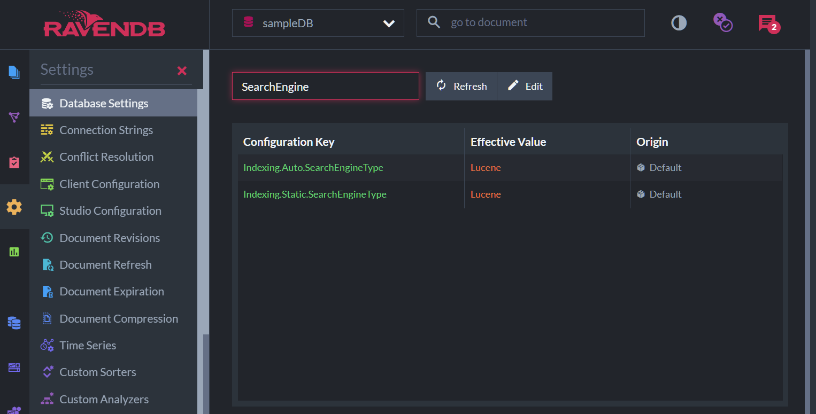This screenshot has width=816, height=414.
Task: Open the Tasks clipboard icon in left rail
Action: [14, 162]
